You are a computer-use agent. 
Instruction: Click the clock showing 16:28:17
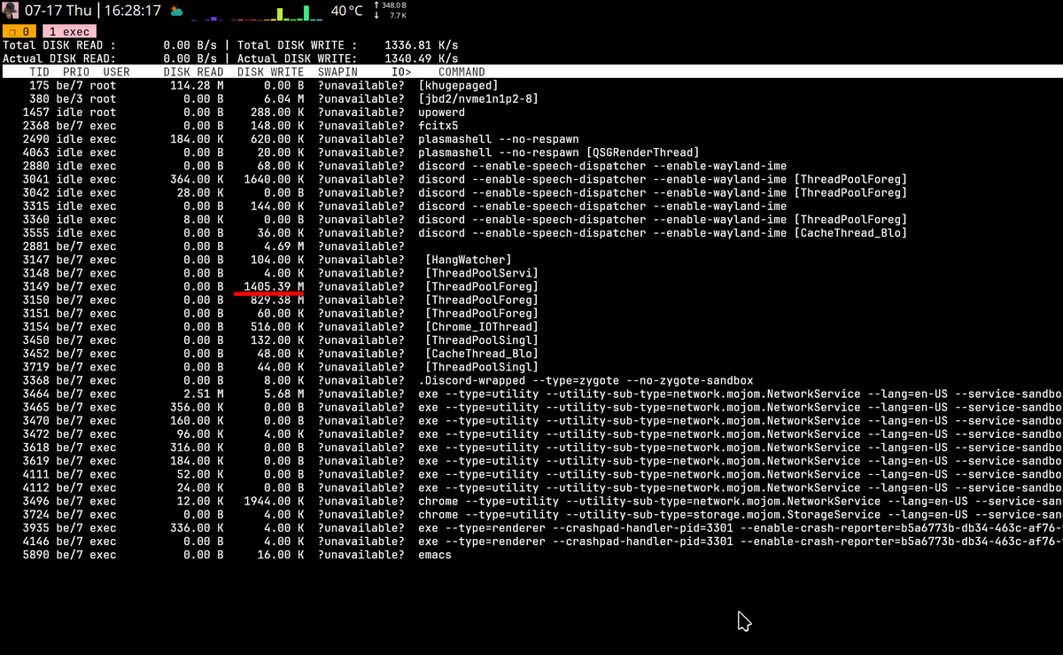click(x=131, y=12)
